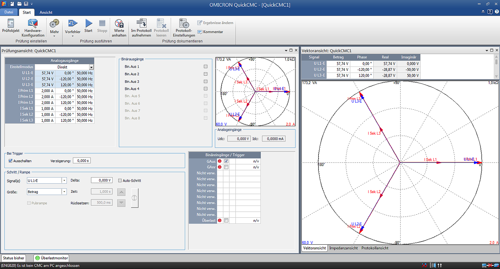Click the save disk icon in the title bar
This screenshot has height=269, width=500.
[x=26, y=4]
